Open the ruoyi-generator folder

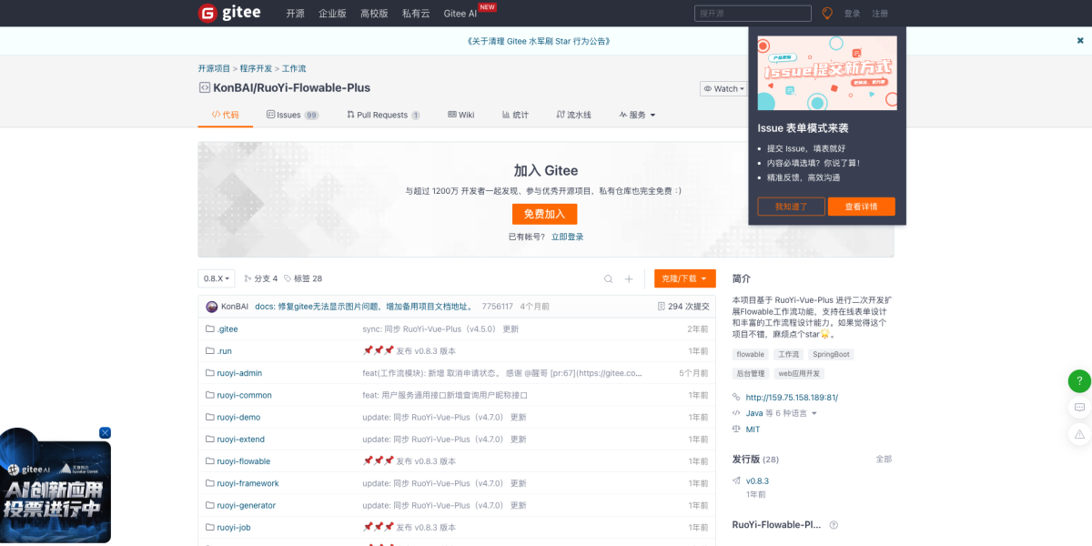tap(246, 505)
